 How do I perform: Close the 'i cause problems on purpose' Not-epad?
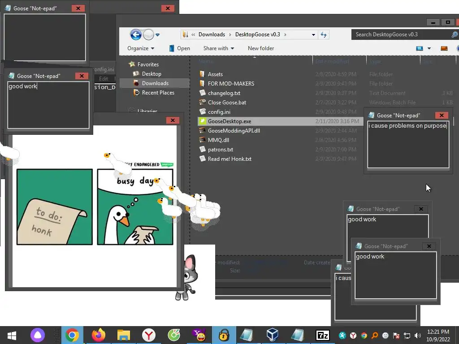point(442,115)
